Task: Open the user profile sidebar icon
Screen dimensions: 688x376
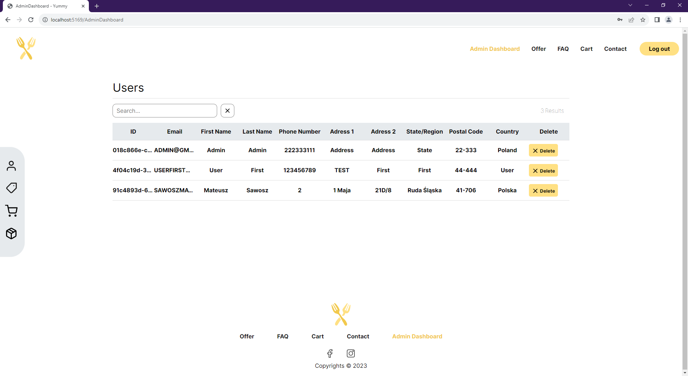Action: (12, 166)
